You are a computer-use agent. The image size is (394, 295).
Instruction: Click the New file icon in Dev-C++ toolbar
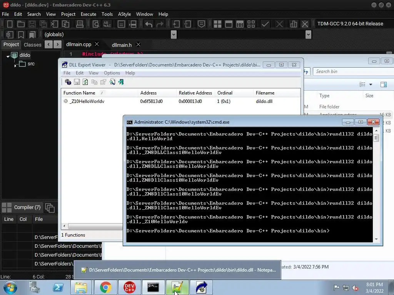pos(10,24)
